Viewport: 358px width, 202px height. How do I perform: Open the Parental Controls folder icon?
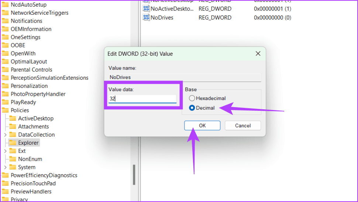[x=5, y=70]
